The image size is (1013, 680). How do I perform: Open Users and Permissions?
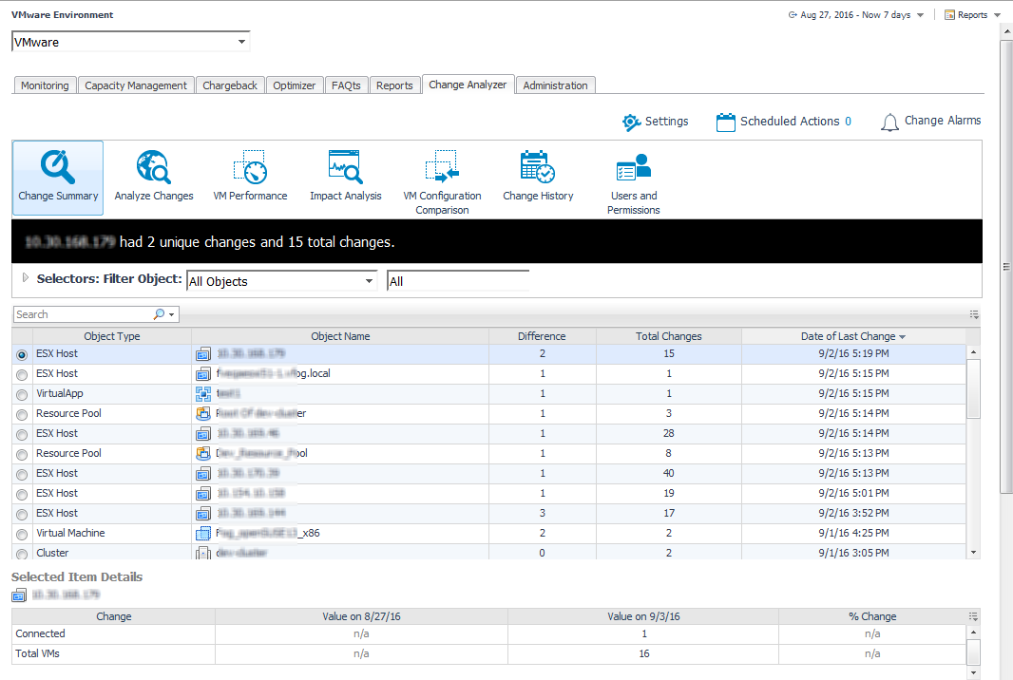[x=633, y=180]
